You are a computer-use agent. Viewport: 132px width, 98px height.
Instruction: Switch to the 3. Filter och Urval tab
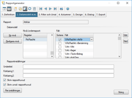pyautogui.click(x=48, y=15)
